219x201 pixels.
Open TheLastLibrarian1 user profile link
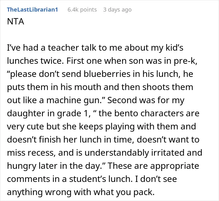[33, 10]
